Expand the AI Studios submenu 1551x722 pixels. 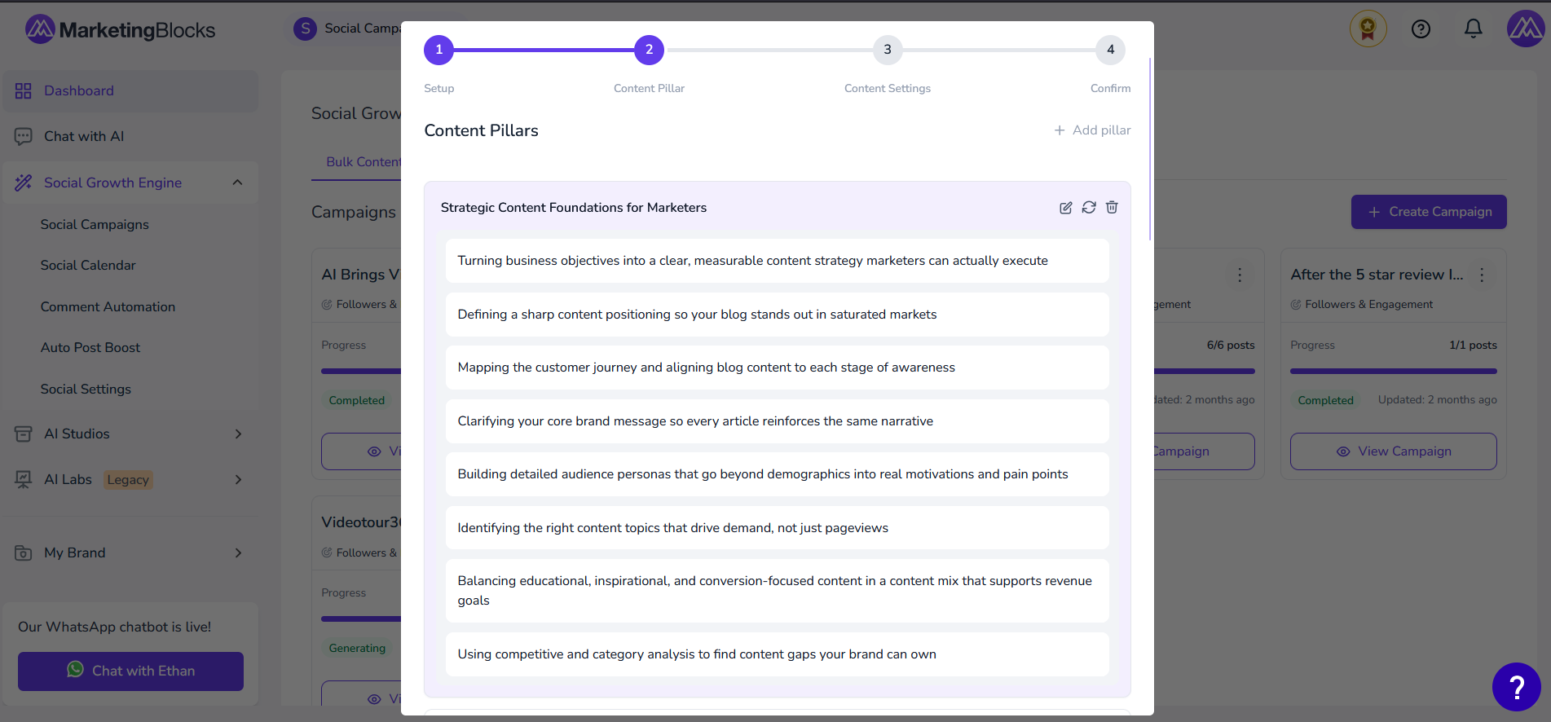tap(238, 434)
